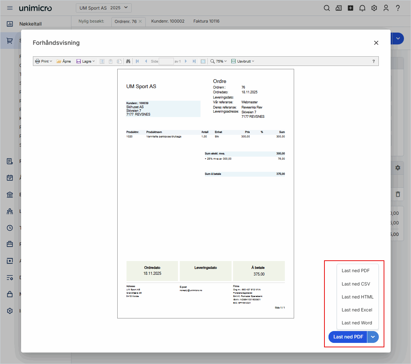Go to the next report page
The image size is (411, 364).
click(x=186, y=61)
